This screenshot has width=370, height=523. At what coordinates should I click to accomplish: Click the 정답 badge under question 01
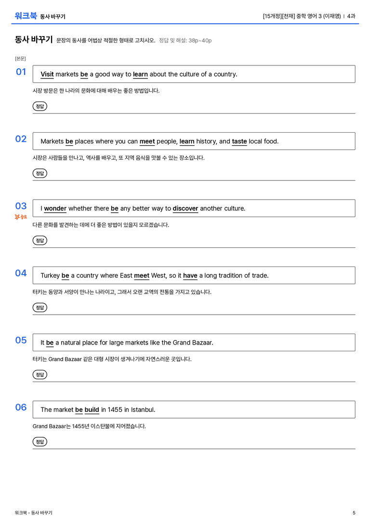pyautogui.click(x=40, y=106)
